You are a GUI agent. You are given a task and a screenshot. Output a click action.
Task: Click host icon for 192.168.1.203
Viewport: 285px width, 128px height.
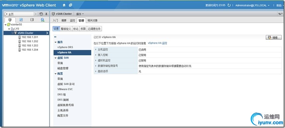coord(20,46)
